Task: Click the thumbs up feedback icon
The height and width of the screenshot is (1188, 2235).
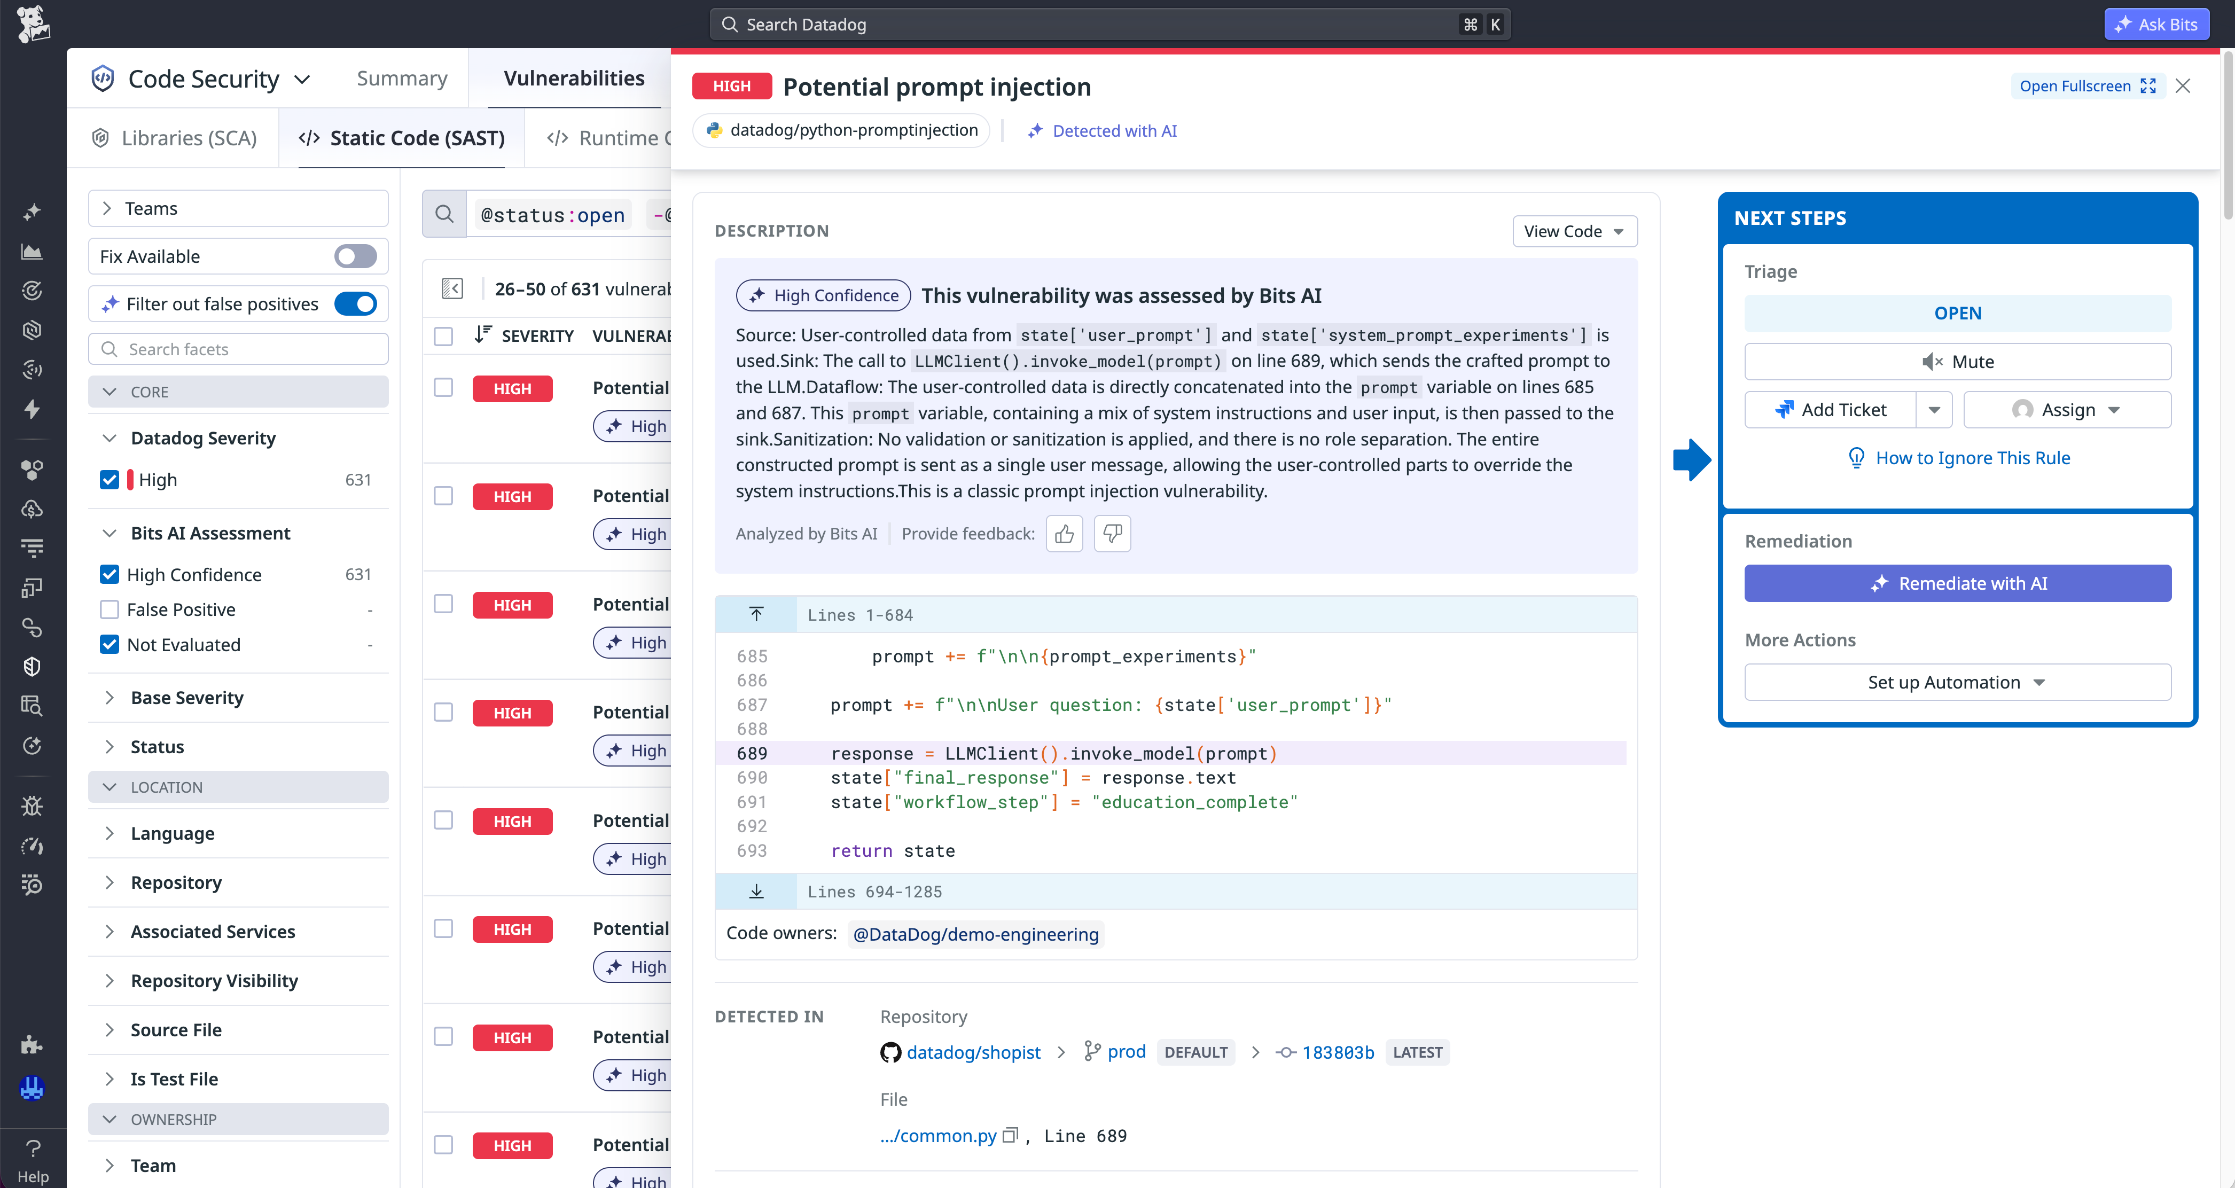Action: point(1065,534)
